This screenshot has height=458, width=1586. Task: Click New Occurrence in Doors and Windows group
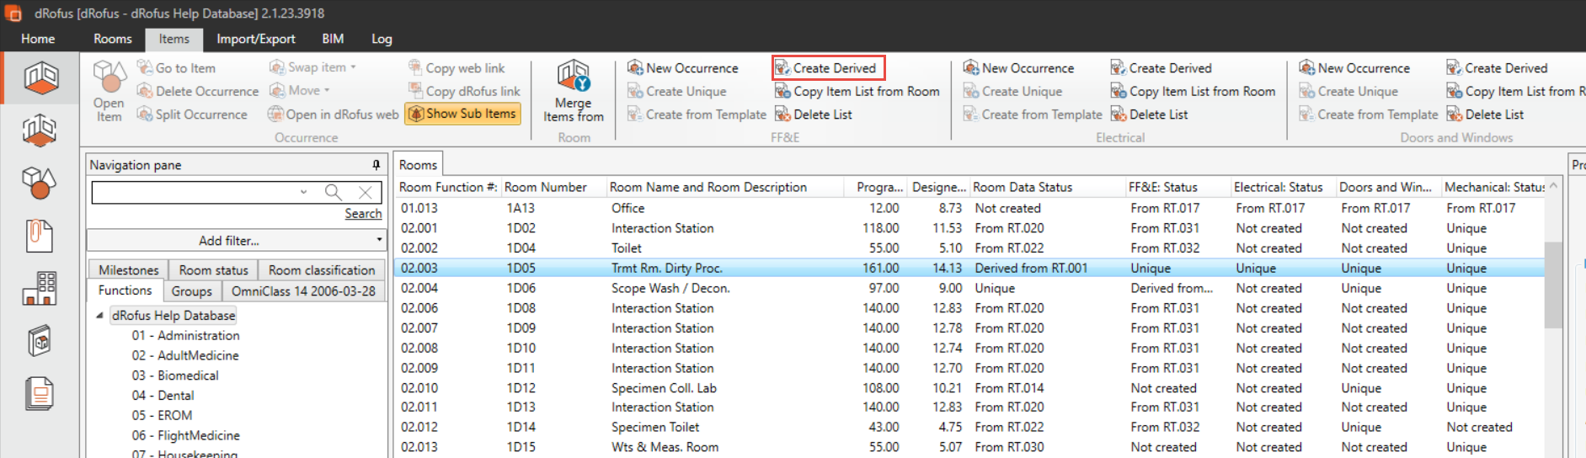[x=1355, y=68]
